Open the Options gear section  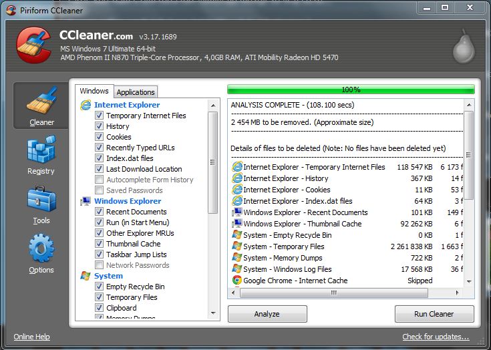41,254
